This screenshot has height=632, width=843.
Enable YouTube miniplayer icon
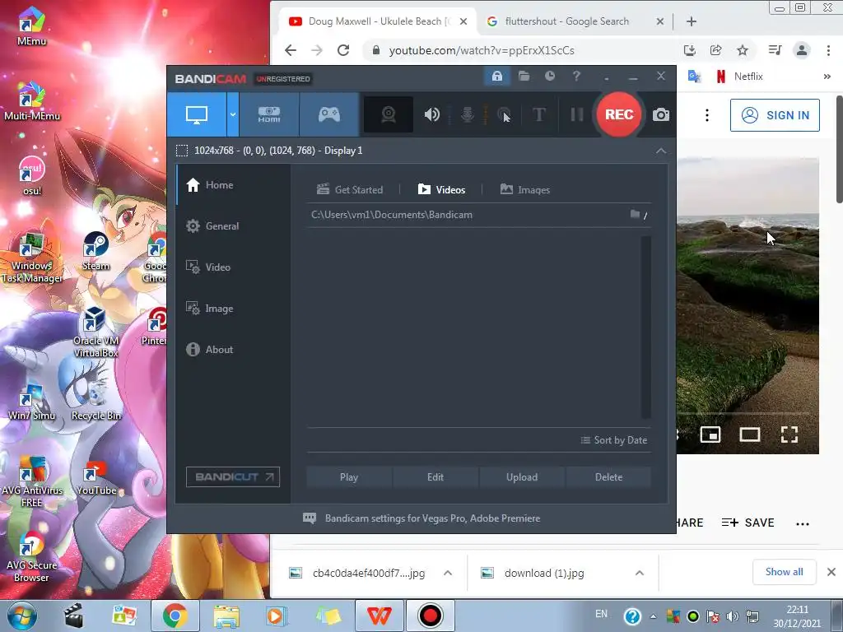pyautogui.click(x=710, y=434)
